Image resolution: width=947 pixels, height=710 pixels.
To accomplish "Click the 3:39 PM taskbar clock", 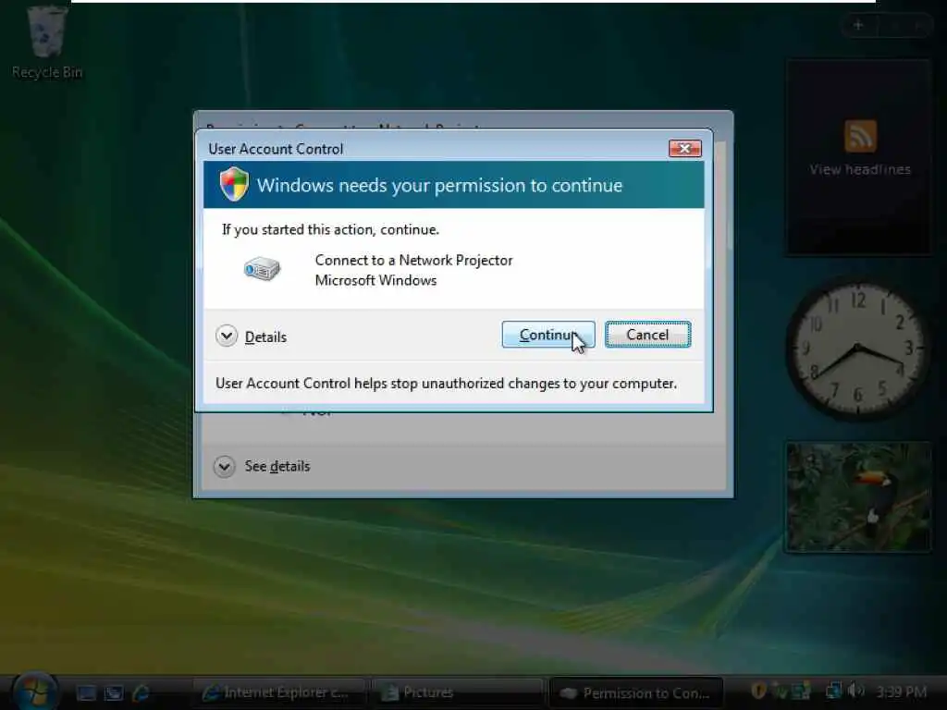I will tap(902, 692).
